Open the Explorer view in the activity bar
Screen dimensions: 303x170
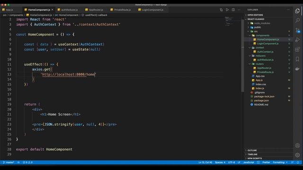coord(297,11)
